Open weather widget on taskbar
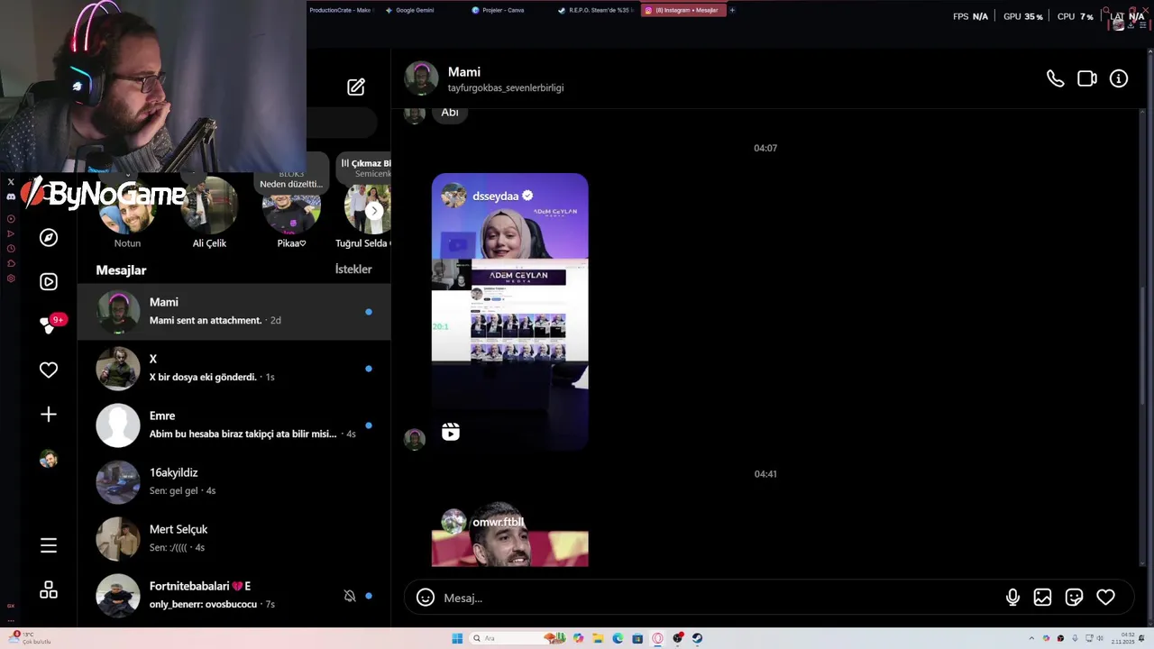 point(32,638)
